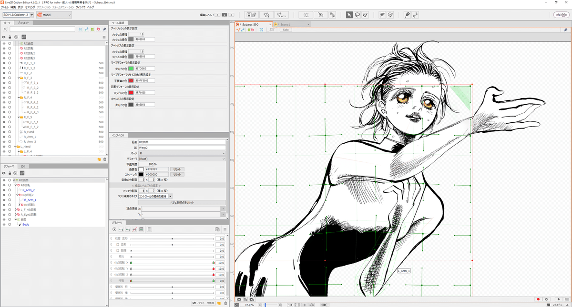
Task: Click the trash icon in Parts panel
Action: [x=105, y=159]
